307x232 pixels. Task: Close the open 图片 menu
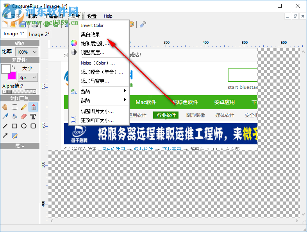[75, 16]
